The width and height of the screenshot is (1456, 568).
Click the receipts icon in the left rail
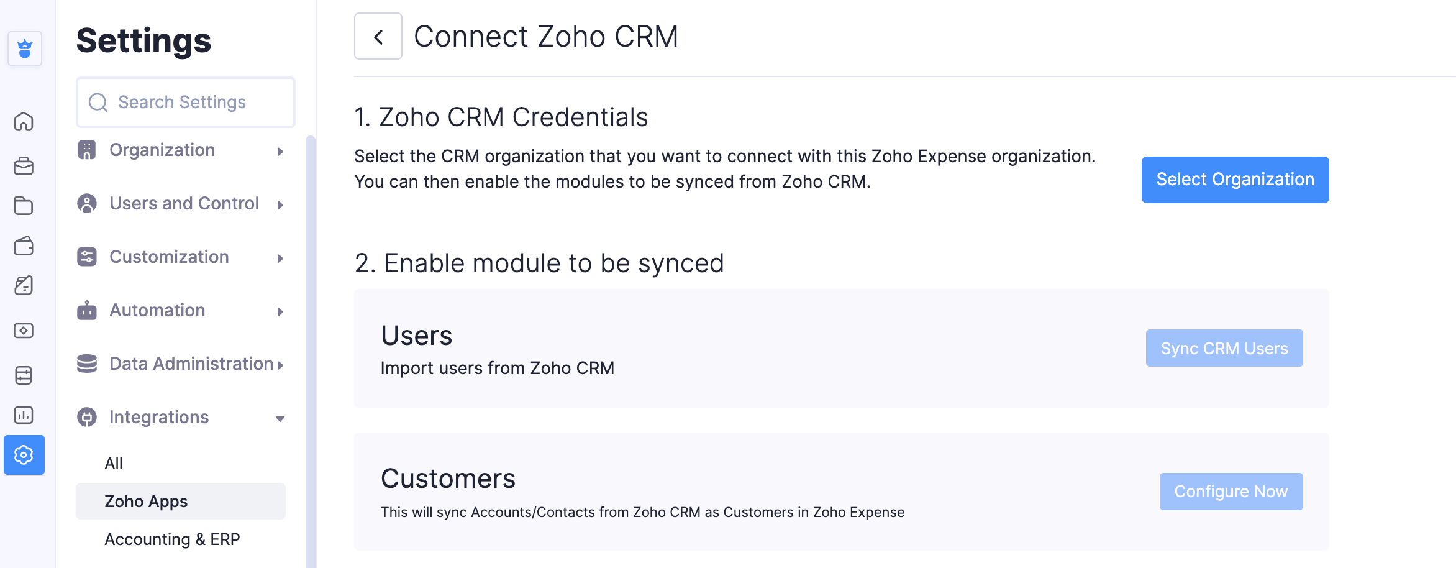pyautogui.click(x=24, y=285)
